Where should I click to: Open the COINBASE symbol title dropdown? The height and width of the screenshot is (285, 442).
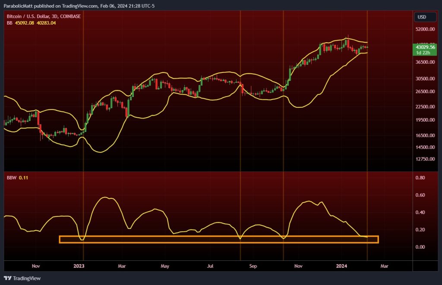point(71,16)
